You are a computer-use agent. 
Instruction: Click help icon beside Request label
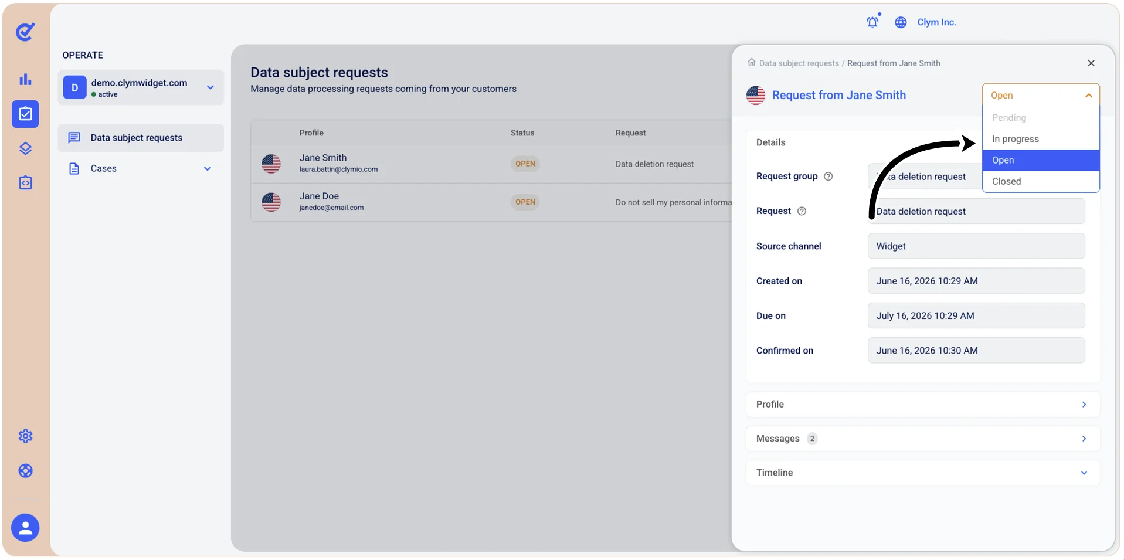[x=802, y=211]
